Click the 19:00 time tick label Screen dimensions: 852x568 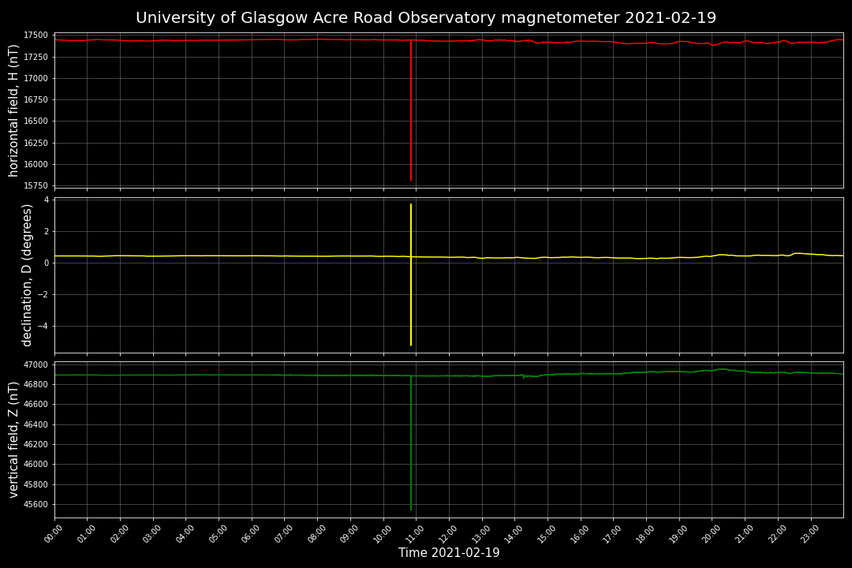click(x=678, y=535)
